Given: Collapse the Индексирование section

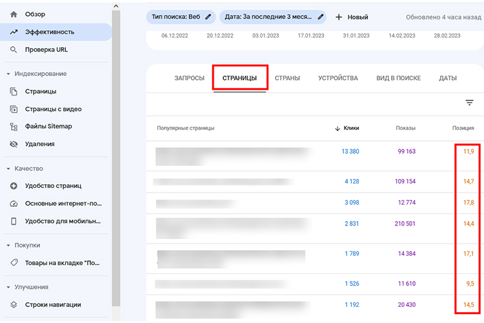Looking at the screenshot, I should (7, 74).
